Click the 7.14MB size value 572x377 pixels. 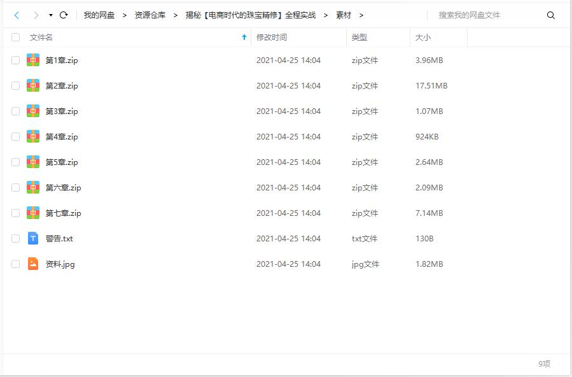(x=429, y=213)
